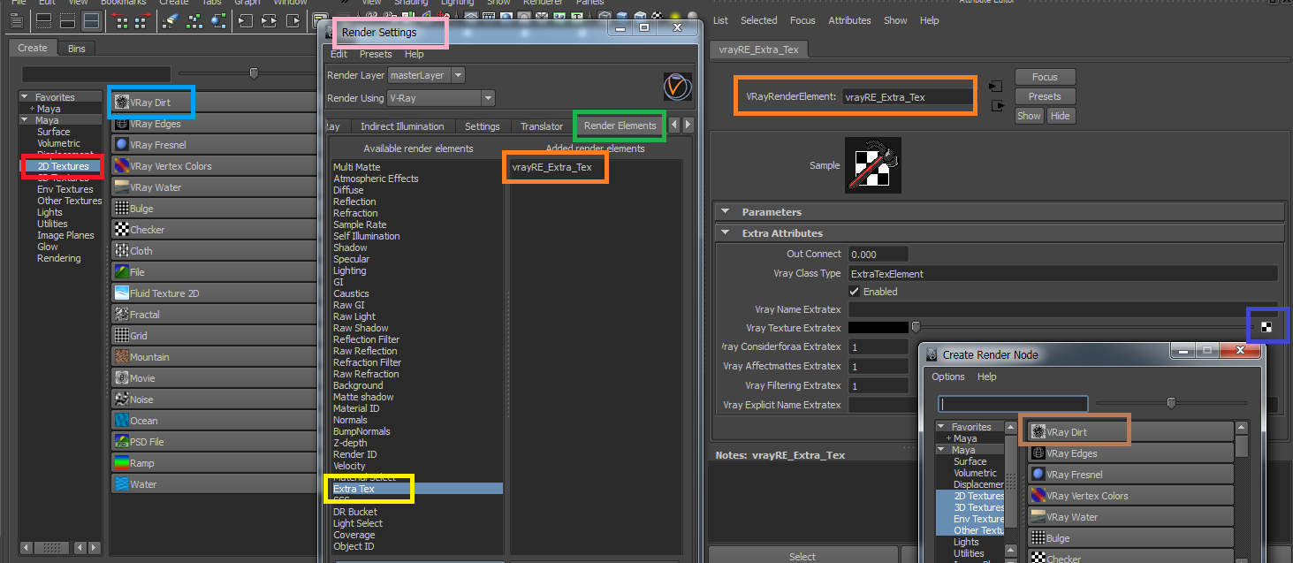The height and width of the screenshot is (563, 1293).
Task: Open the Options menu in Create Render Node
Action: pyautogui.click(x=948, y=377)
